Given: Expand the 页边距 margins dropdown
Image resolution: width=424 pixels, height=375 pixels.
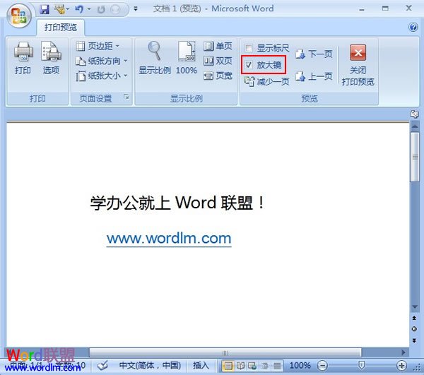Looking at the screenshot, I should pos(98,46).
